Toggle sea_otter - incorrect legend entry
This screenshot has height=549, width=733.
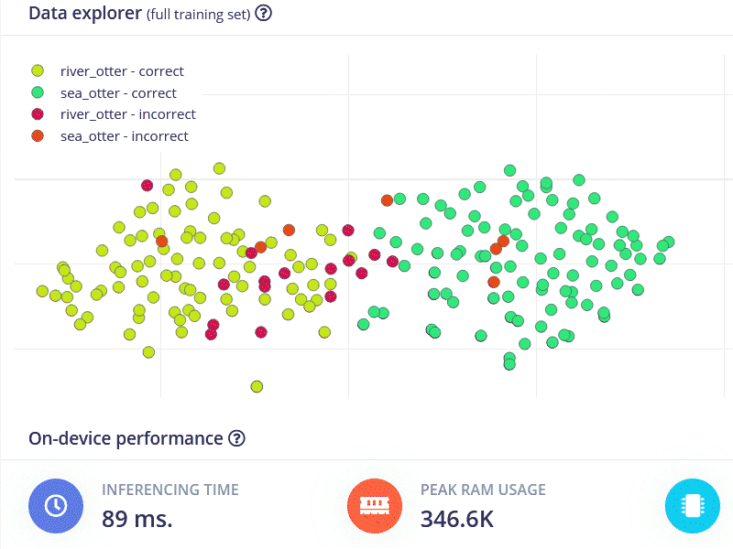[x=124, y=136]
